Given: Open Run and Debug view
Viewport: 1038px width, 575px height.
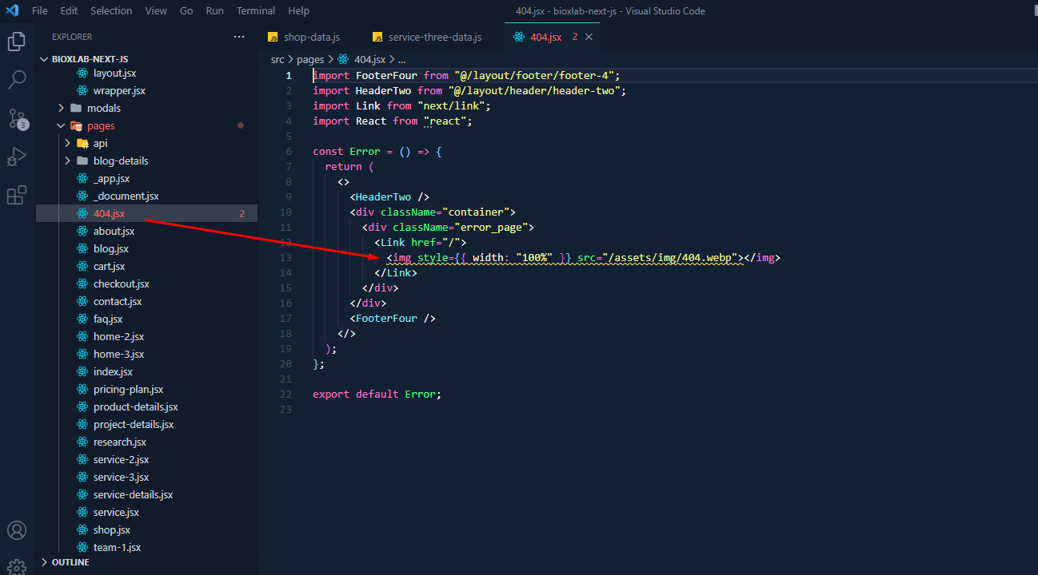Looking at the screenshot, I should coord(17,157).
